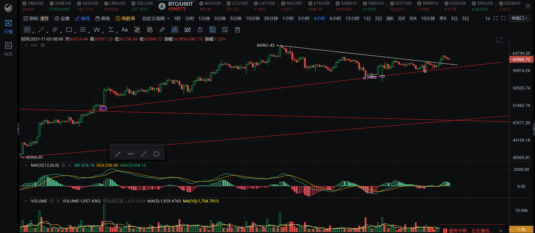Click the trash icon to delete drawings
The width and height of the screenshot is (535, 233).
click(237, 30)
